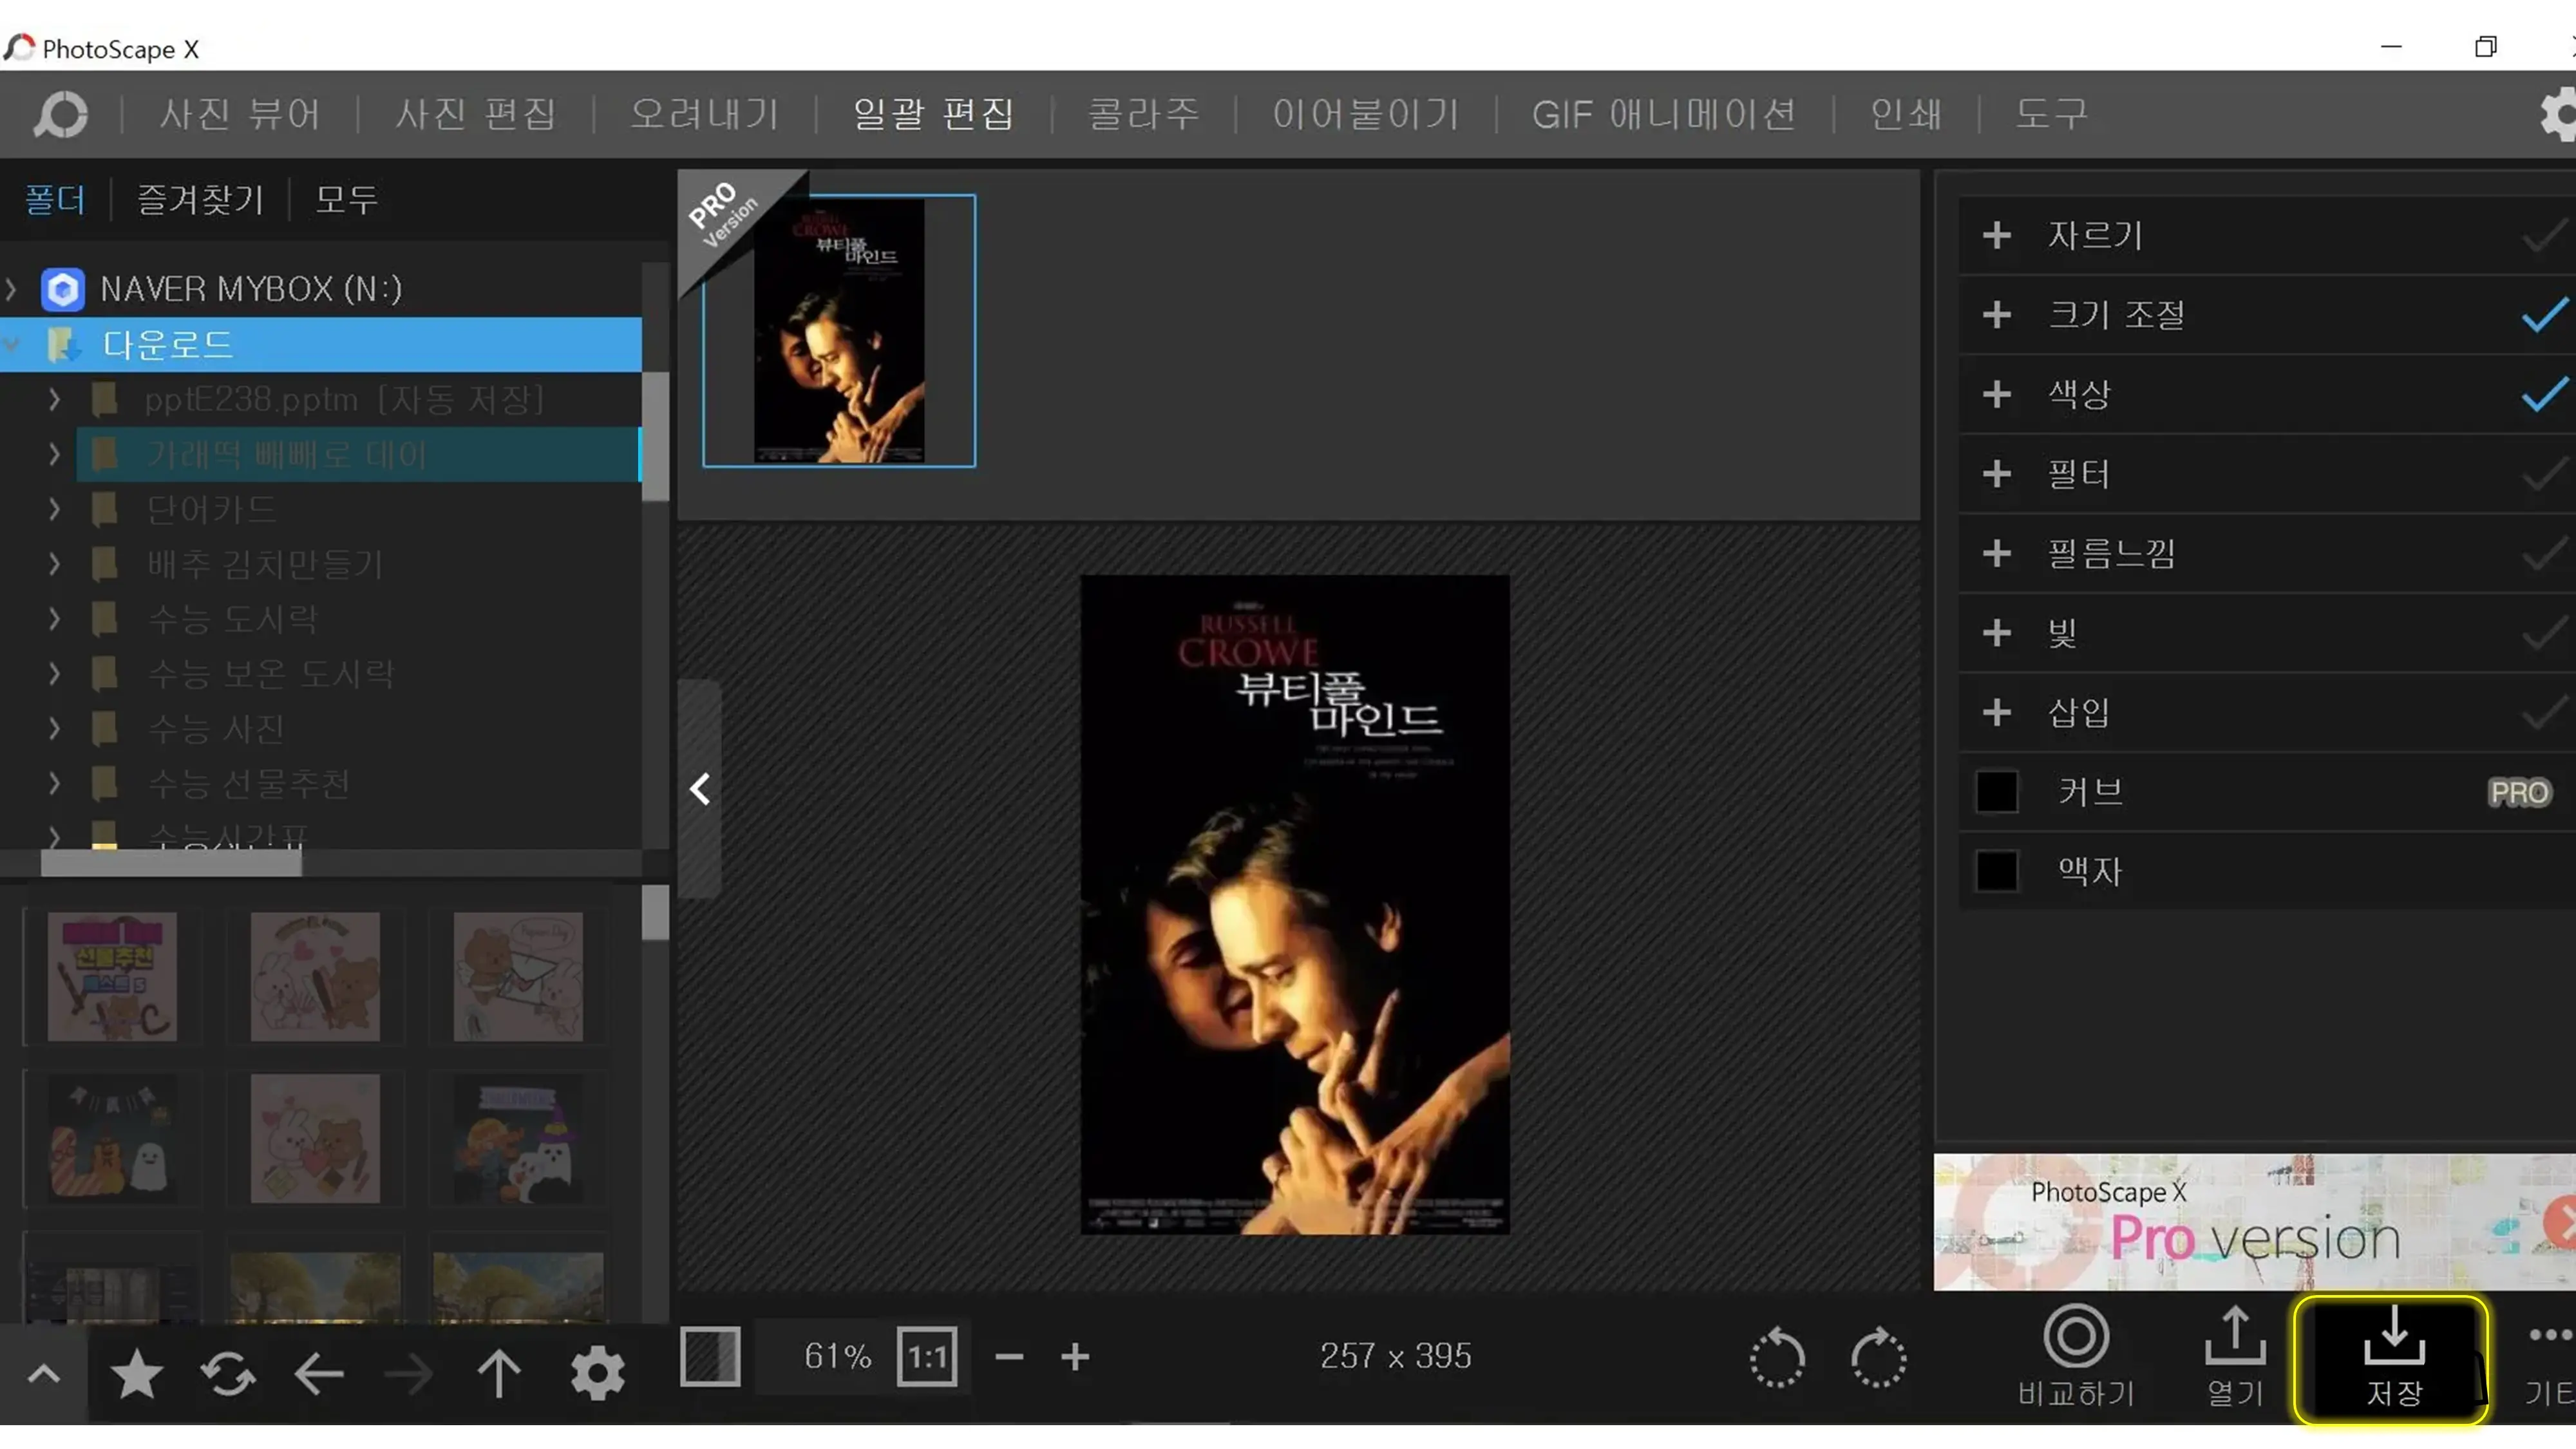Click the Save (저장) icon button

point(2393,1358)
